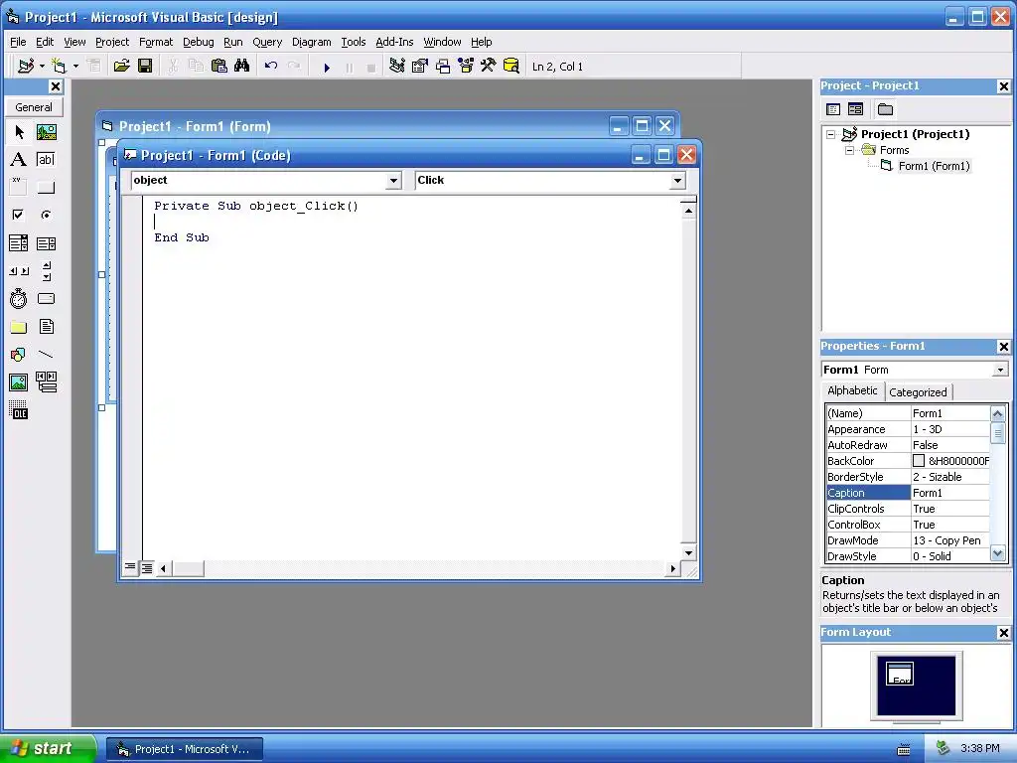Click the Paste toolbar icon
The width and height of the screenshot is (1017, 763).
pos(219,67)
